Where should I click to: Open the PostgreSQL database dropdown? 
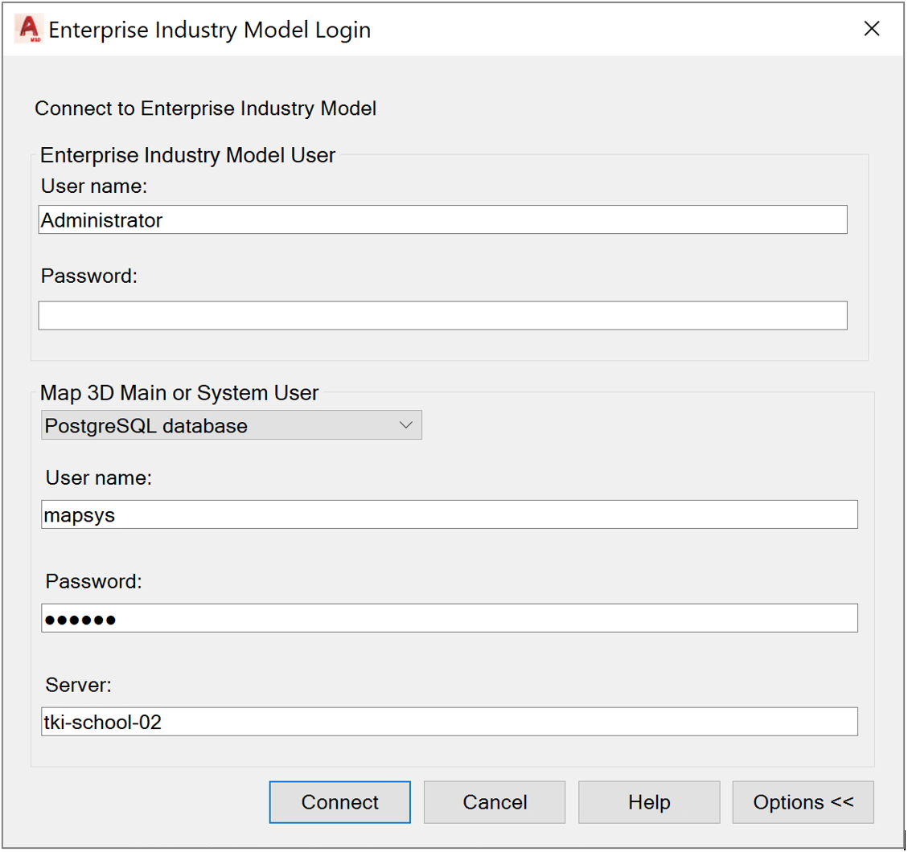tap(231, 425)
